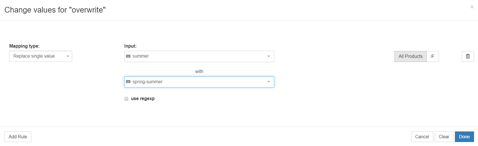
Task: Expand the "spring-summer" replacement dropdown arrow
Action: 269,82
